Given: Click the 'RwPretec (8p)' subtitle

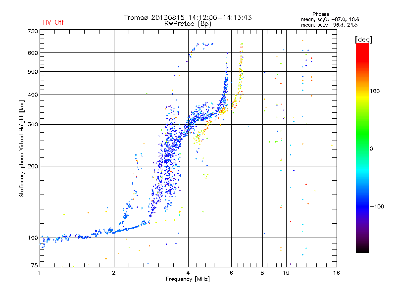Looking at the screenshot, I should click(x=188, y=24).
